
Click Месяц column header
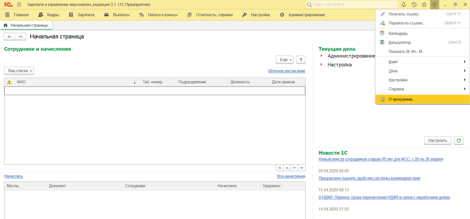coord(25,186)
